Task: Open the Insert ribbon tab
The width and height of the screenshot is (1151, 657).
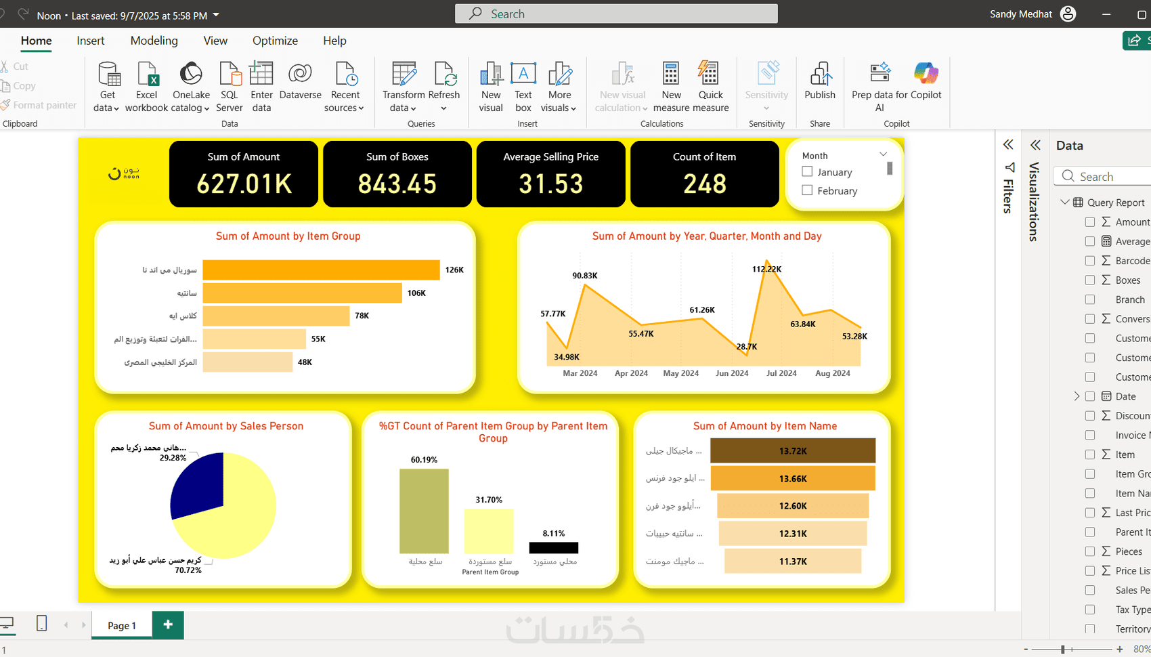Action: tap(91, 41)
